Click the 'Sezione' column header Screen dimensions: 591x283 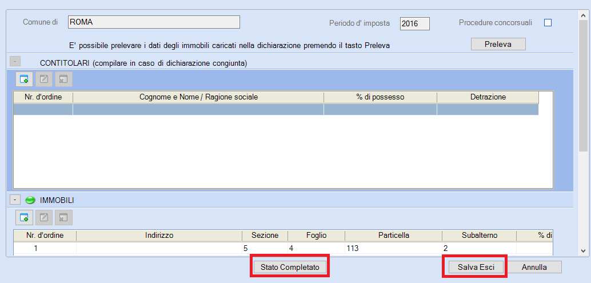pyautogui.click(x=265, y=236)
